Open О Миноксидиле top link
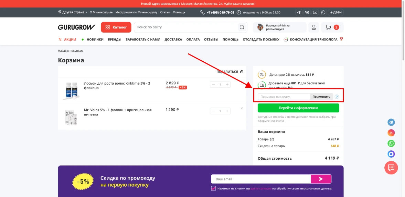Screen dimensions: 405x197 point(101,12)
